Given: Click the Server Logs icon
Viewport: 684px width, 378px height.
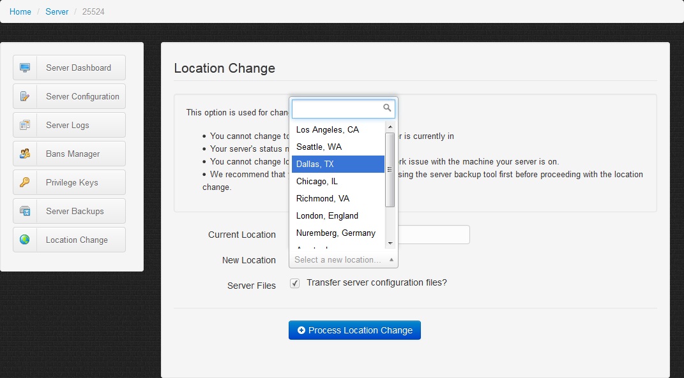Looking at the screenshot, I should (x=25, y=125).
